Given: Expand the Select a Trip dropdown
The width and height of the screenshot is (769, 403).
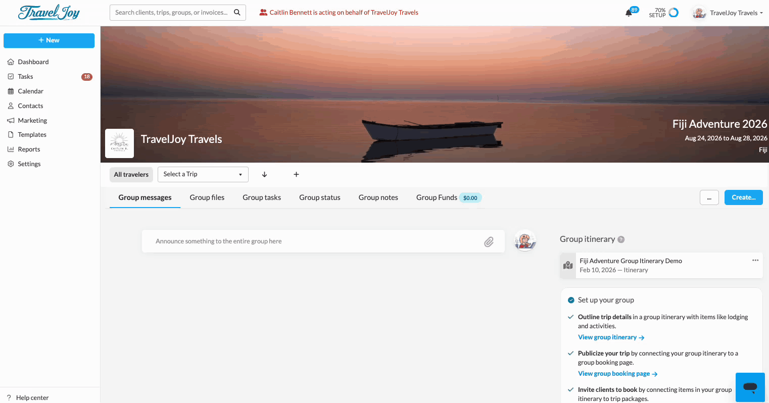Looking at the screenshot, I should point(203,174).
